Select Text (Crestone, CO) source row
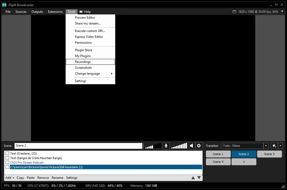 (106, 153)
